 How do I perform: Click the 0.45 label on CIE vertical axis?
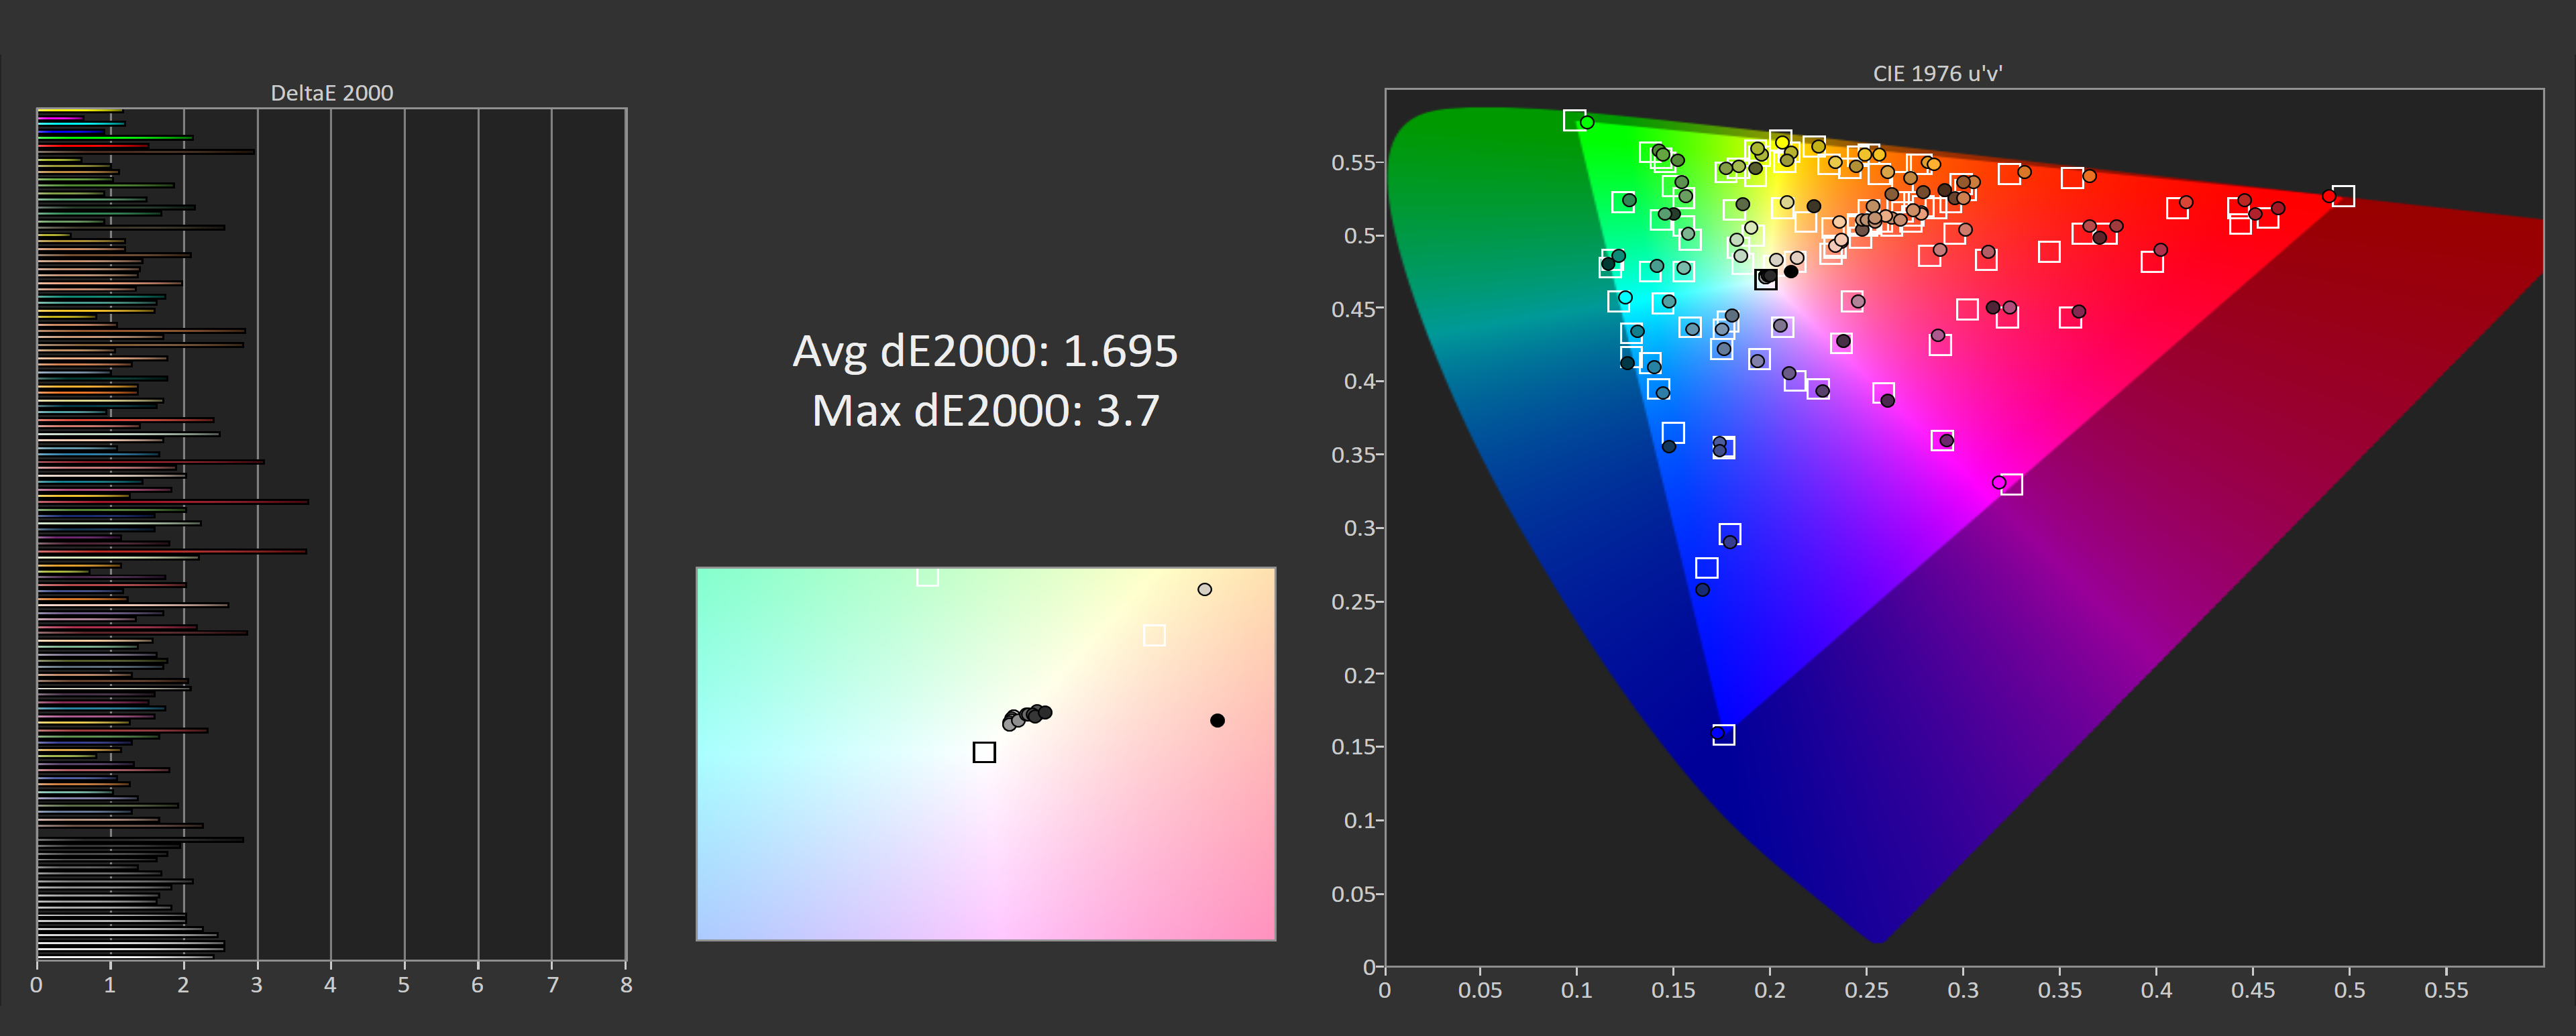1354,309
